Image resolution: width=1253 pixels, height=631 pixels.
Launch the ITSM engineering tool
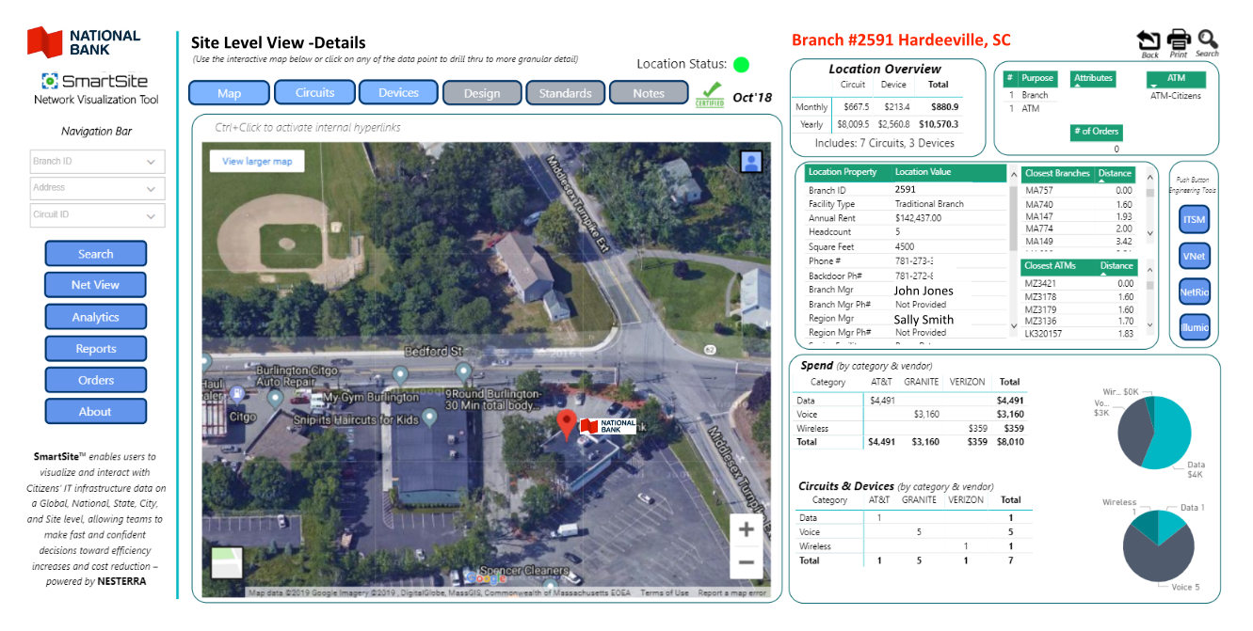click(1194, 220)
